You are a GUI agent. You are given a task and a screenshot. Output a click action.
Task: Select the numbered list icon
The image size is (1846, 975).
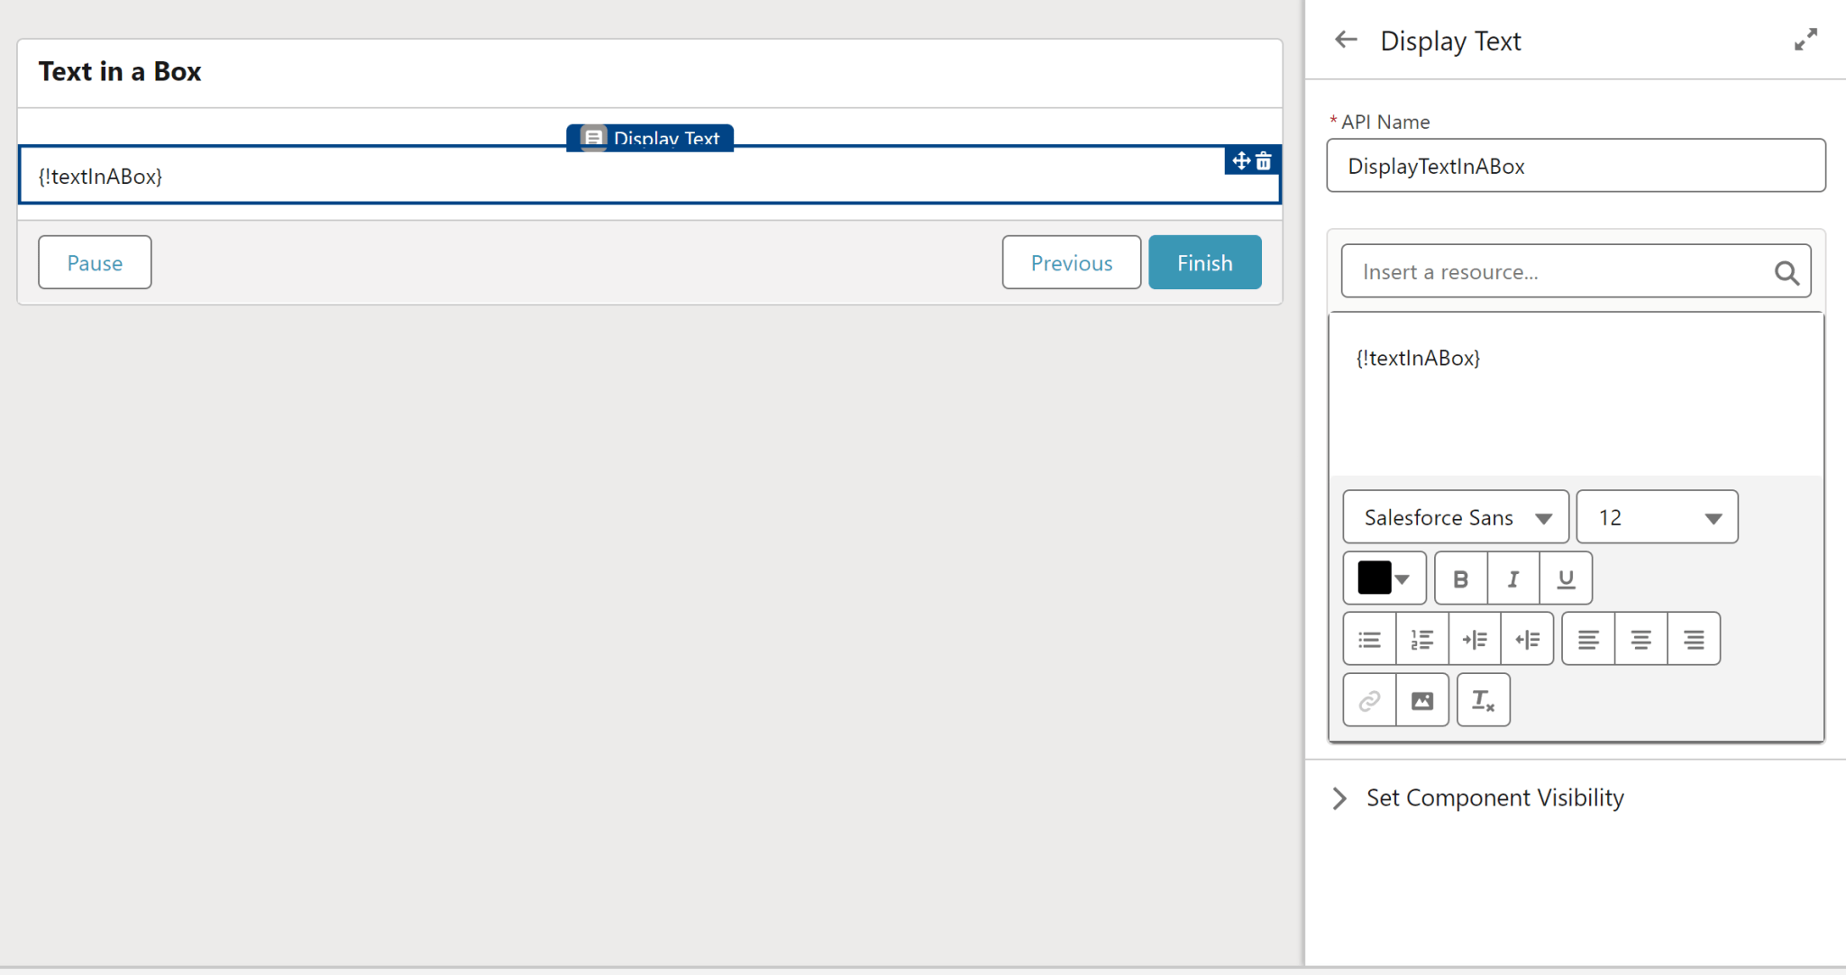(x=1422, y=638)
